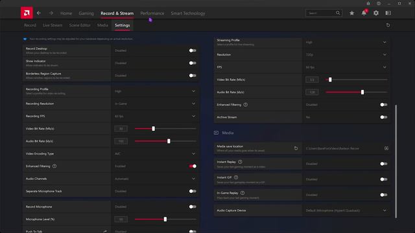The image size is (415, 233).
Task: Enable Instant Replay toggle
Action: pyautogui.click(x=384, y=164)
